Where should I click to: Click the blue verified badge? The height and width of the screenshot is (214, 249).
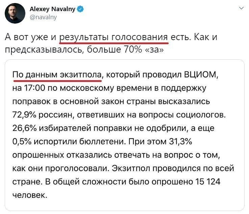click(80, 9)
